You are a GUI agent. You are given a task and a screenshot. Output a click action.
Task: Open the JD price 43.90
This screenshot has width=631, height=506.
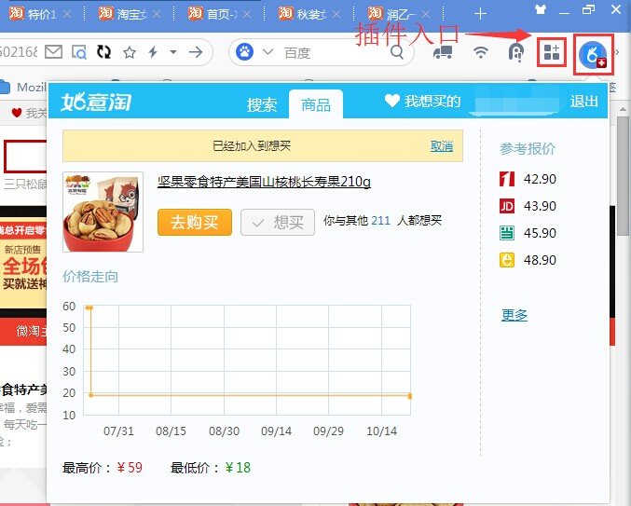pos(528,206)
